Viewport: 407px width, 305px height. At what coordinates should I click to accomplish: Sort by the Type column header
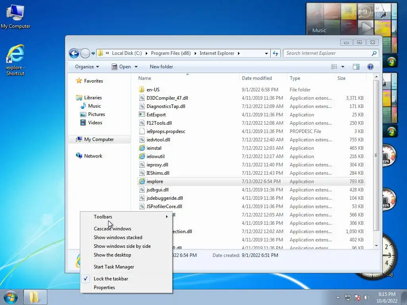click(x=311, y=78)
